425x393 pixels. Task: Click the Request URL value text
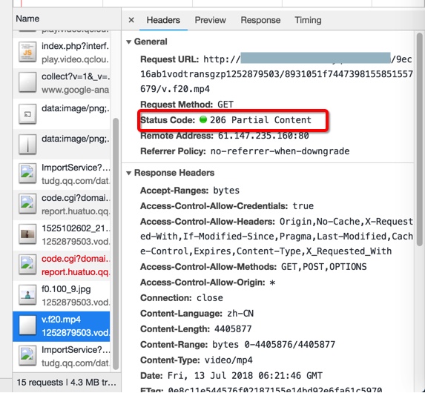click(277, 74)
